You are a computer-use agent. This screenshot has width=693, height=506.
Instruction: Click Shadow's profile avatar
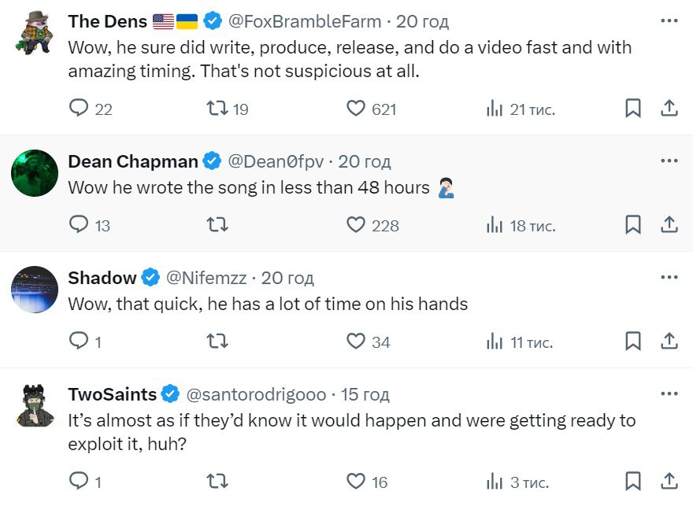35,290
